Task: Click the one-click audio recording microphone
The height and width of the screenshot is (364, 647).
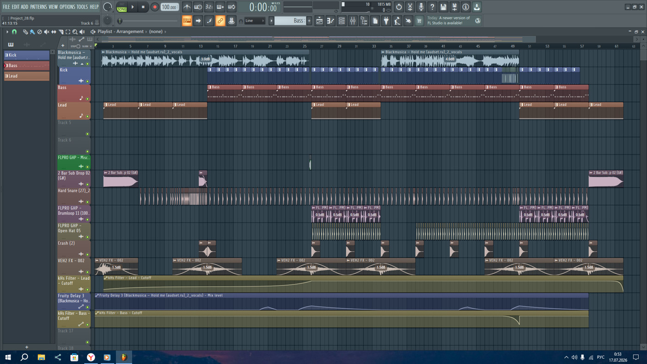Action: click(421, 7)
